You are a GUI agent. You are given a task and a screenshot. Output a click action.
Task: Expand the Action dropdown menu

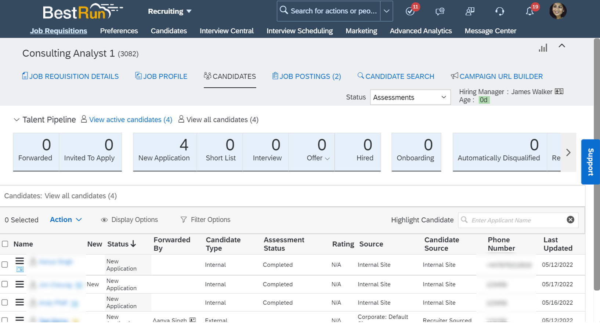66,219
